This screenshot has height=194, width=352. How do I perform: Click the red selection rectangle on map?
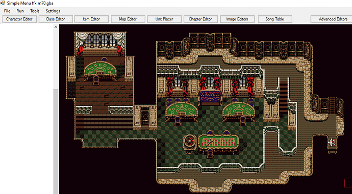click(x=348, y=183)
